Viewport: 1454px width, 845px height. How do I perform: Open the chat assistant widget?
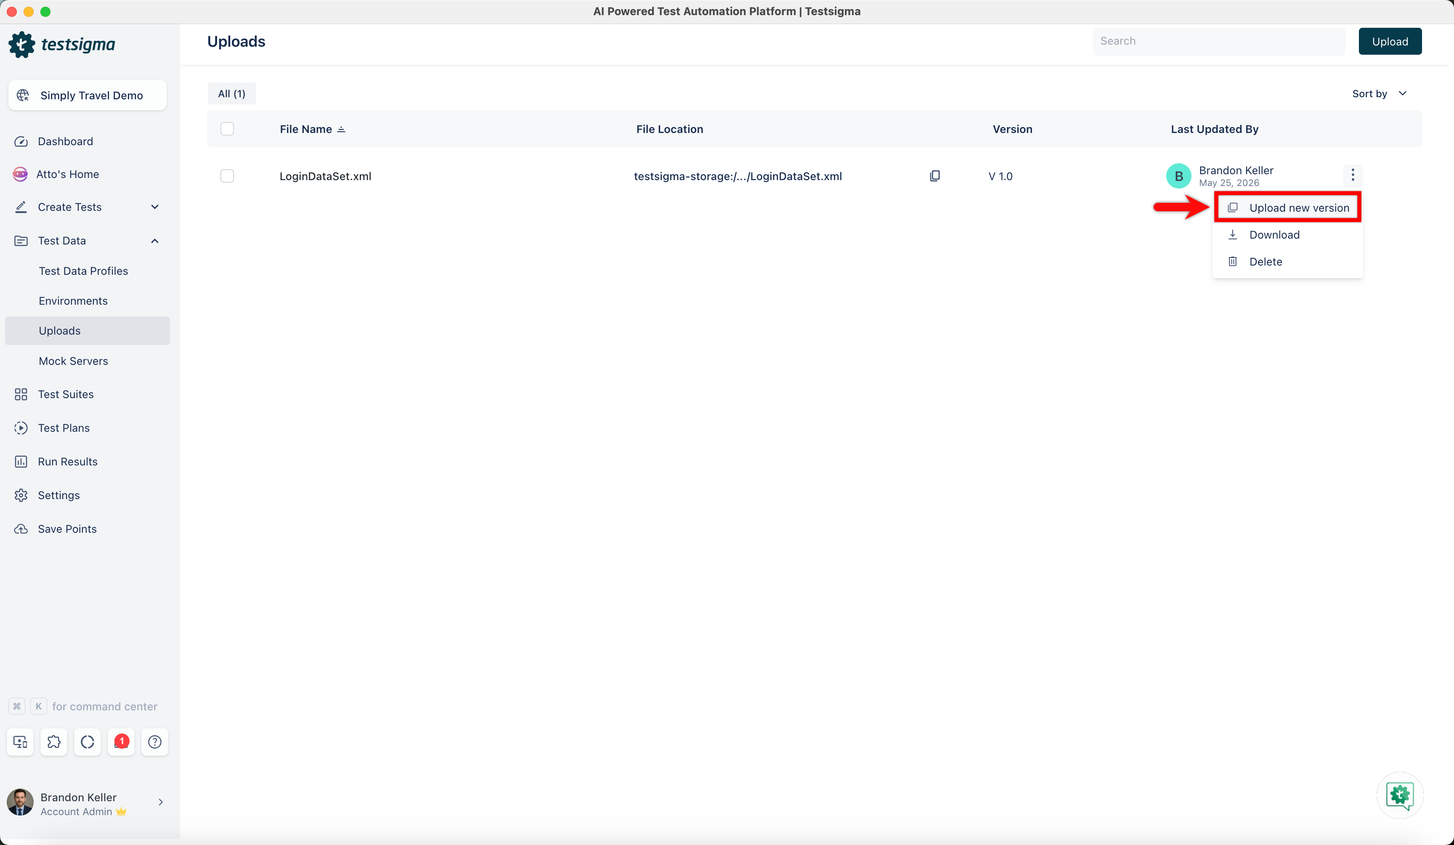point(1400,795)
